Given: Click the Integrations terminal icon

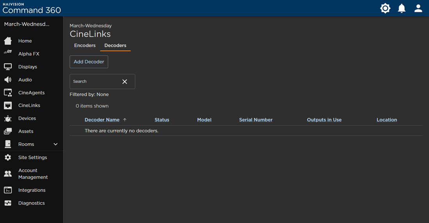Looking at the screenshot, I should 8,190.
